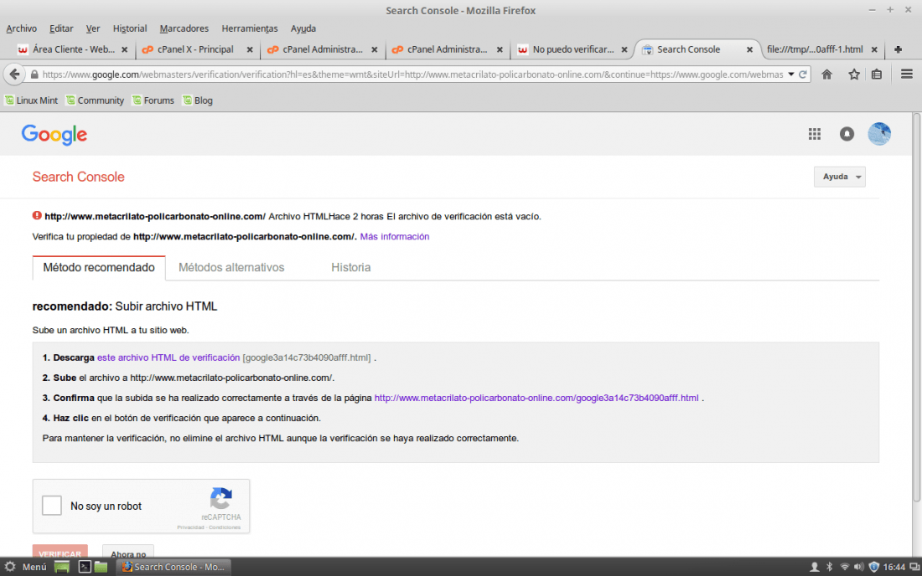Open the update manager shield icon
This screenshot has height=576, width=922.
tap(873, 567)
